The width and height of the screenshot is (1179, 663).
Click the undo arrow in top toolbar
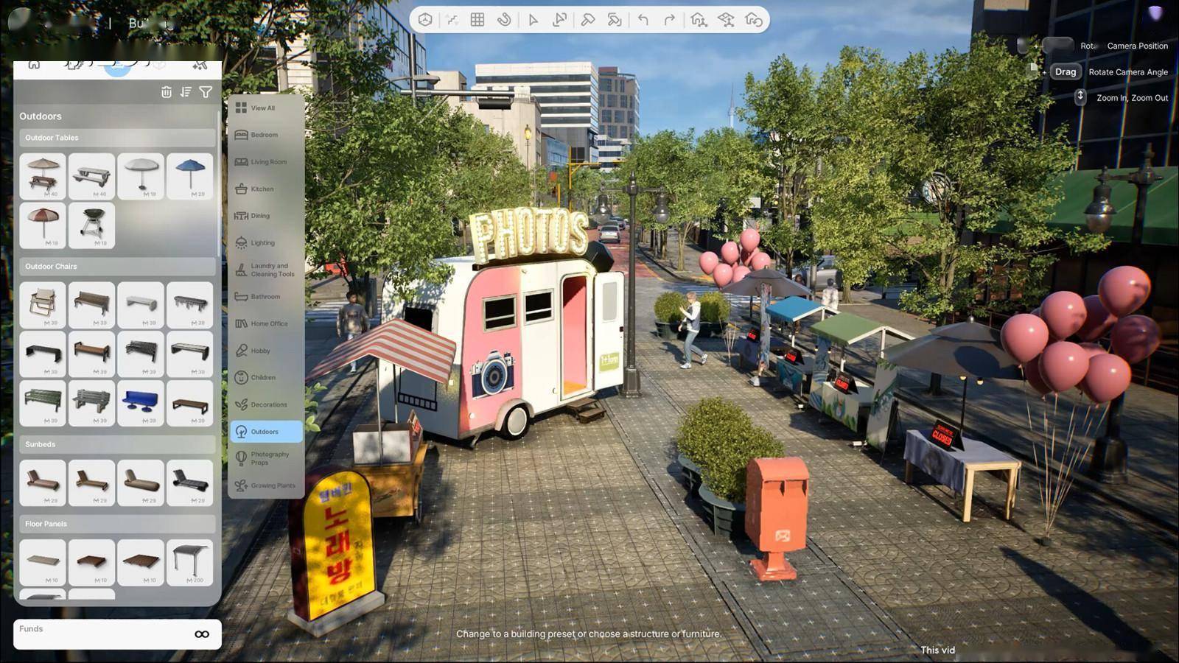coord(643,20)
